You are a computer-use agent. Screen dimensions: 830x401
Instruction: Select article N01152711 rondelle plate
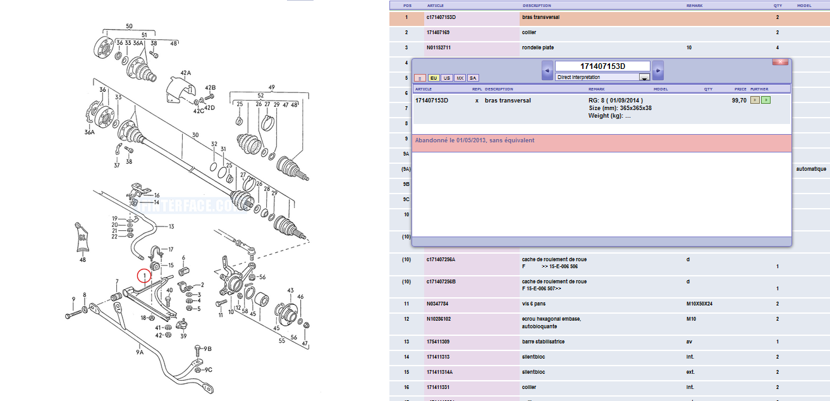(439, 47)
